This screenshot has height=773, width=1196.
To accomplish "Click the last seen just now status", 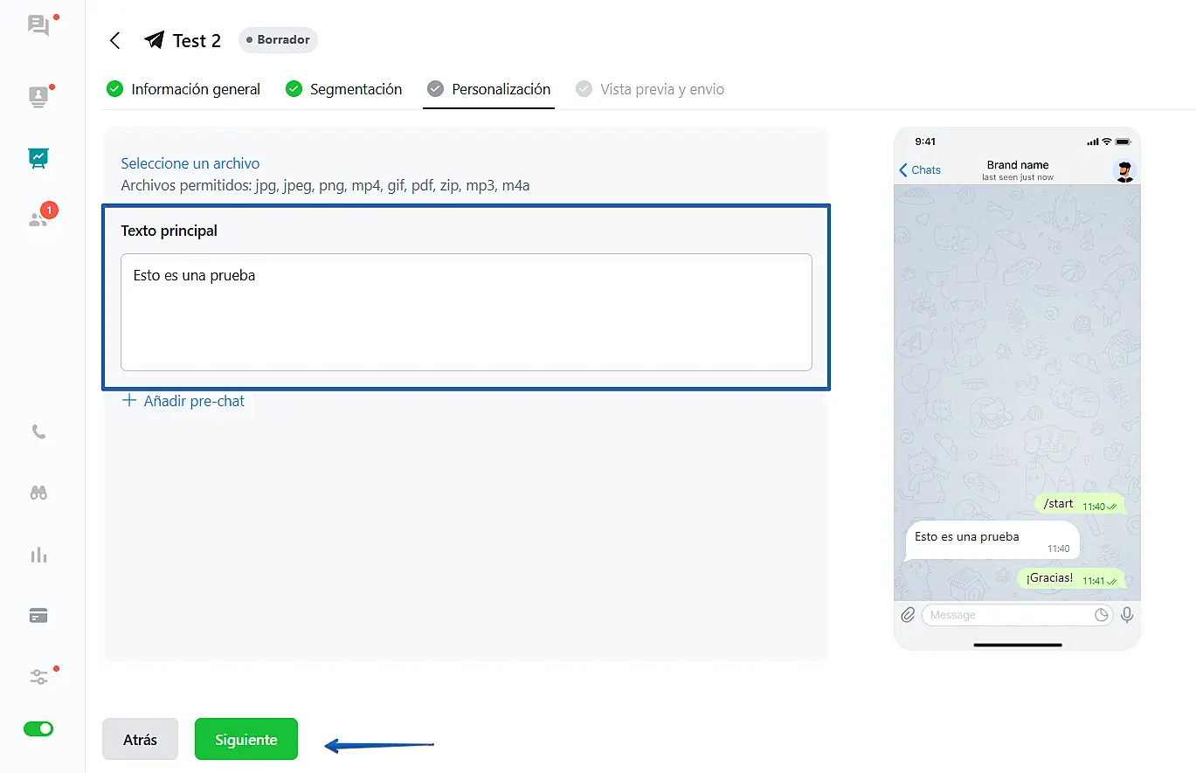I will (x=1018, y=177).
